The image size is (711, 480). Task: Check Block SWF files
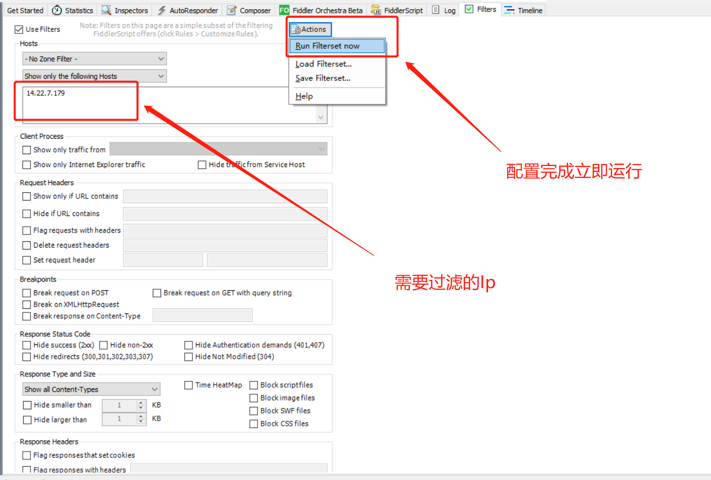(x=254, y=411)
